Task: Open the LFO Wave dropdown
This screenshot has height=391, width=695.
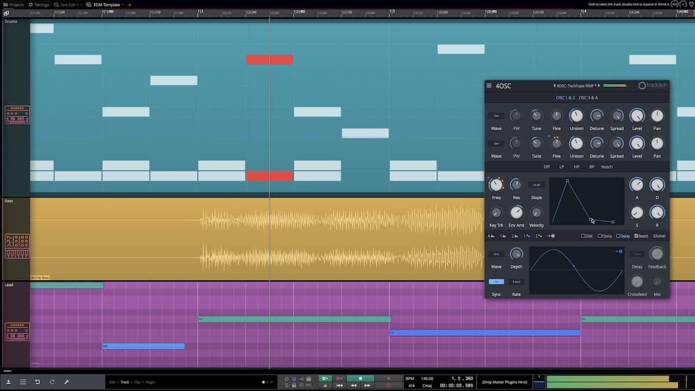Action: (x=496, y=254)
